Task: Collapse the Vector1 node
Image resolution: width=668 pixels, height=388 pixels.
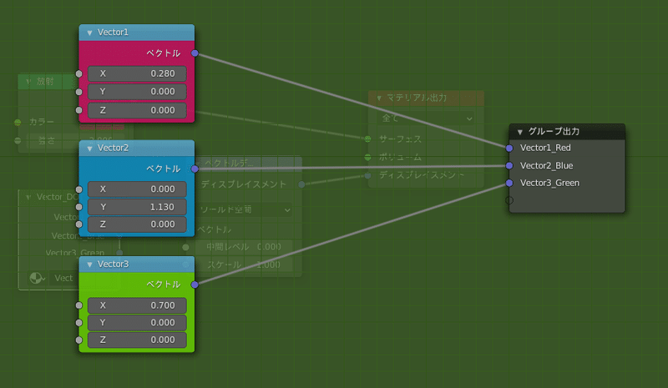Action: tap(89, 33)
